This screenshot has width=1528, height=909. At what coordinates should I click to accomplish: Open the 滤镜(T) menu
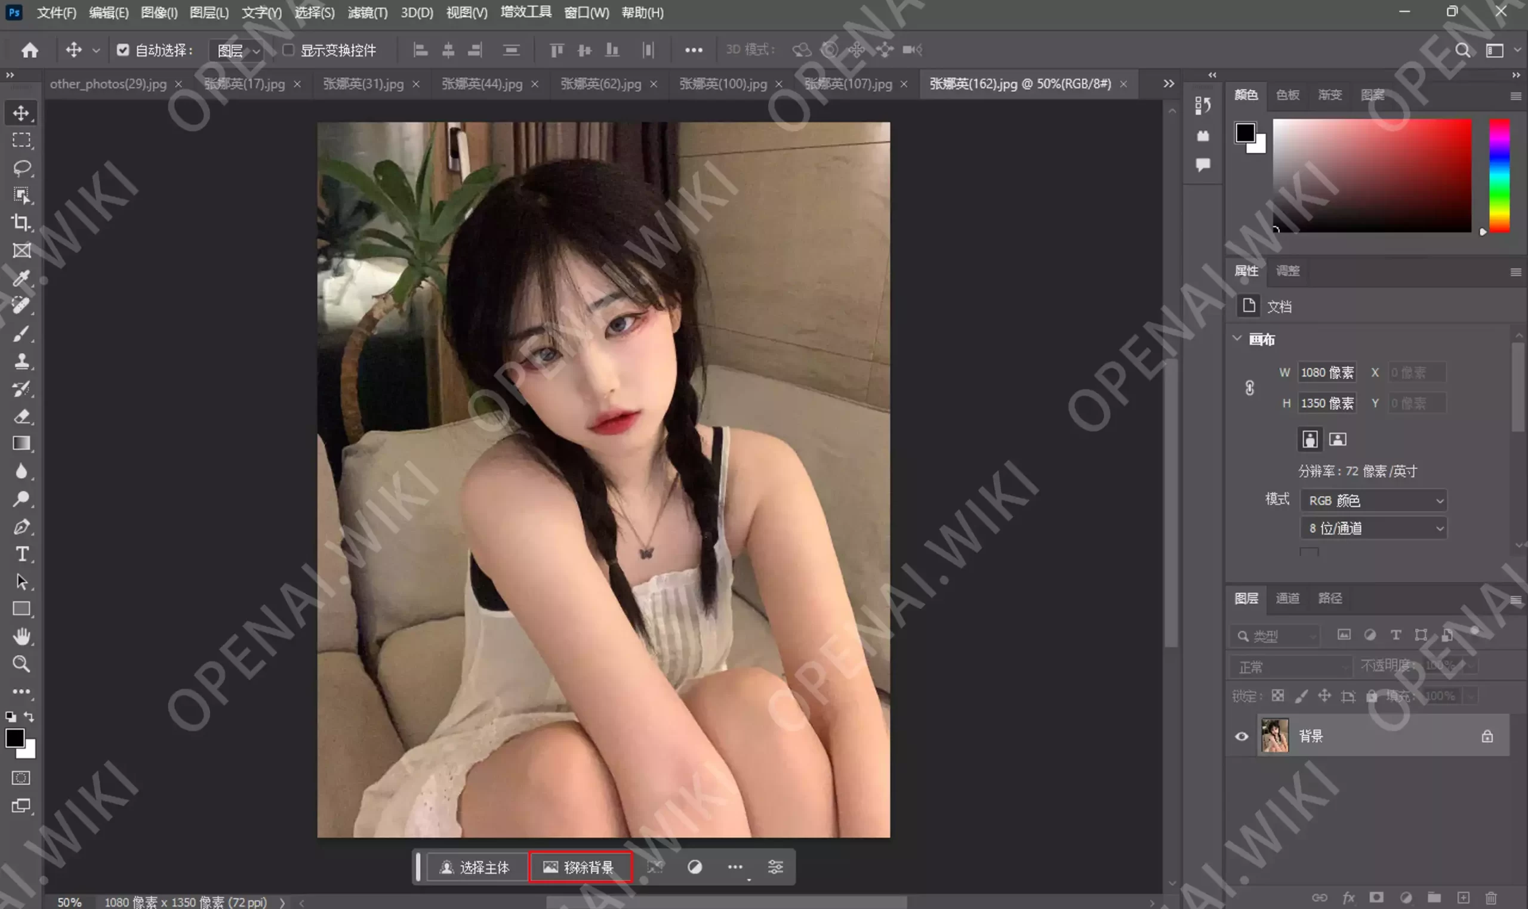point(367,13)
